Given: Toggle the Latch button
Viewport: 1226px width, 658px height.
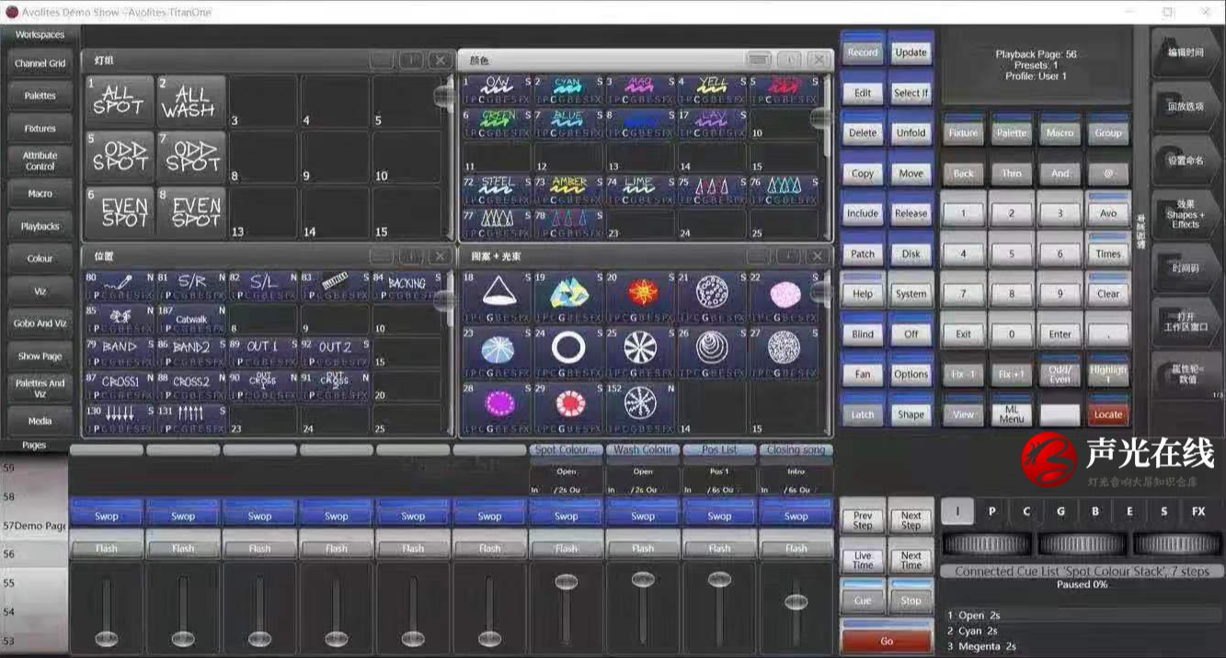Looking at the screenshot, I should point(863,411).
